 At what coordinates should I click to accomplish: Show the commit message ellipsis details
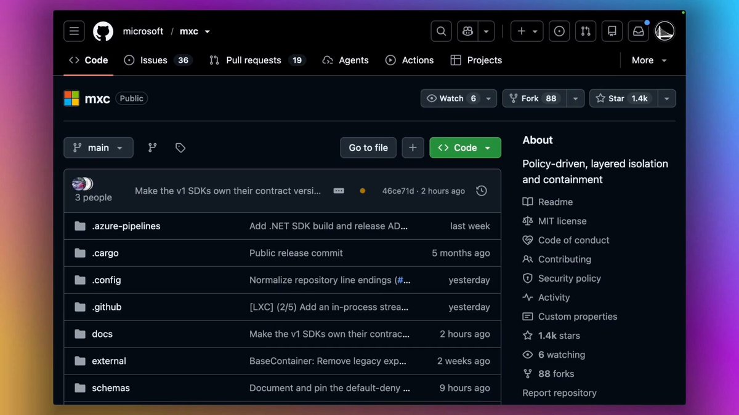point(339,191)
